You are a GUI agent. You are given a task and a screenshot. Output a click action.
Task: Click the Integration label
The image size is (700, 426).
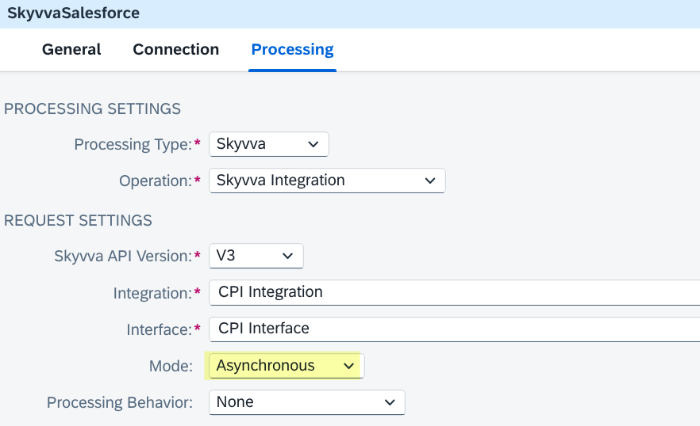[152, 293]
